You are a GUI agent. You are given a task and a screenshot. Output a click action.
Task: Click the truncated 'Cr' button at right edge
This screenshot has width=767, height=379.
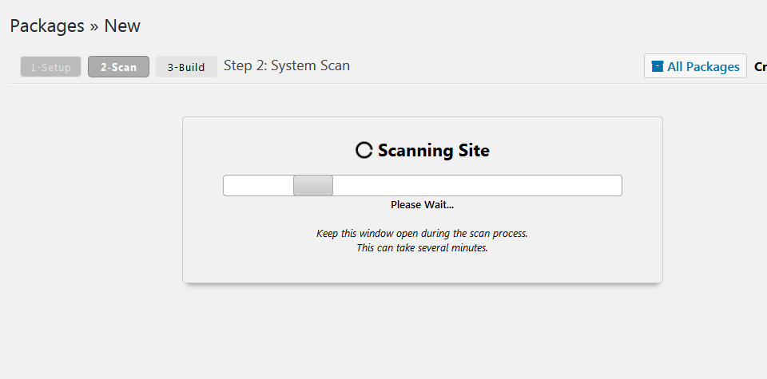click(x=761, y=66)
